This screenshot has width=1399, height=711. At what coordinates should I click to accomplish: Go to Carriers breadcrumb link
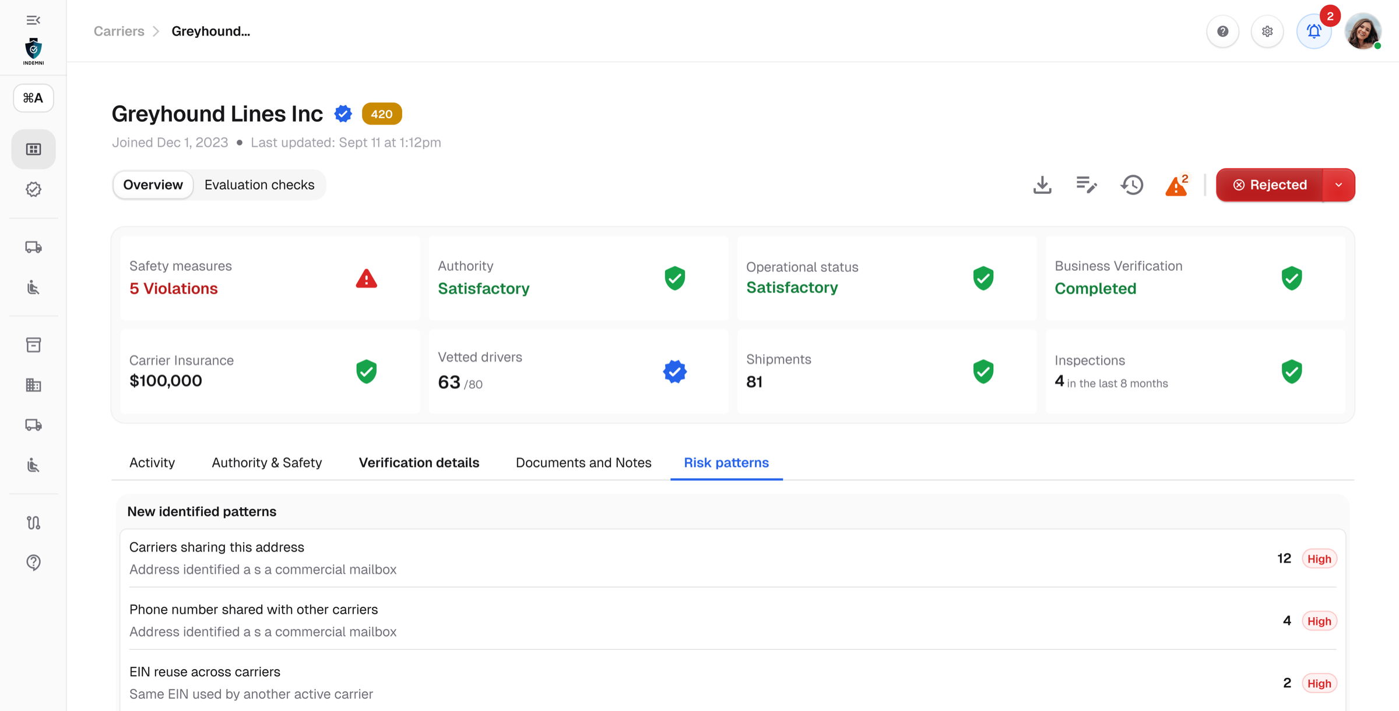[119, 31]
